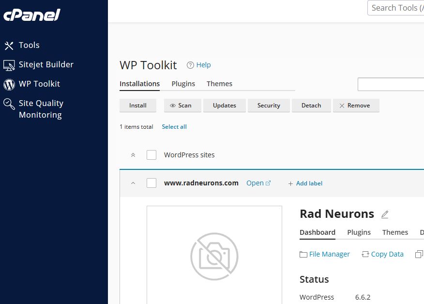This screenshot has height=304, width=424.
Task: Open Rad Neurons Plugins tab
Action: pos(359,232)
